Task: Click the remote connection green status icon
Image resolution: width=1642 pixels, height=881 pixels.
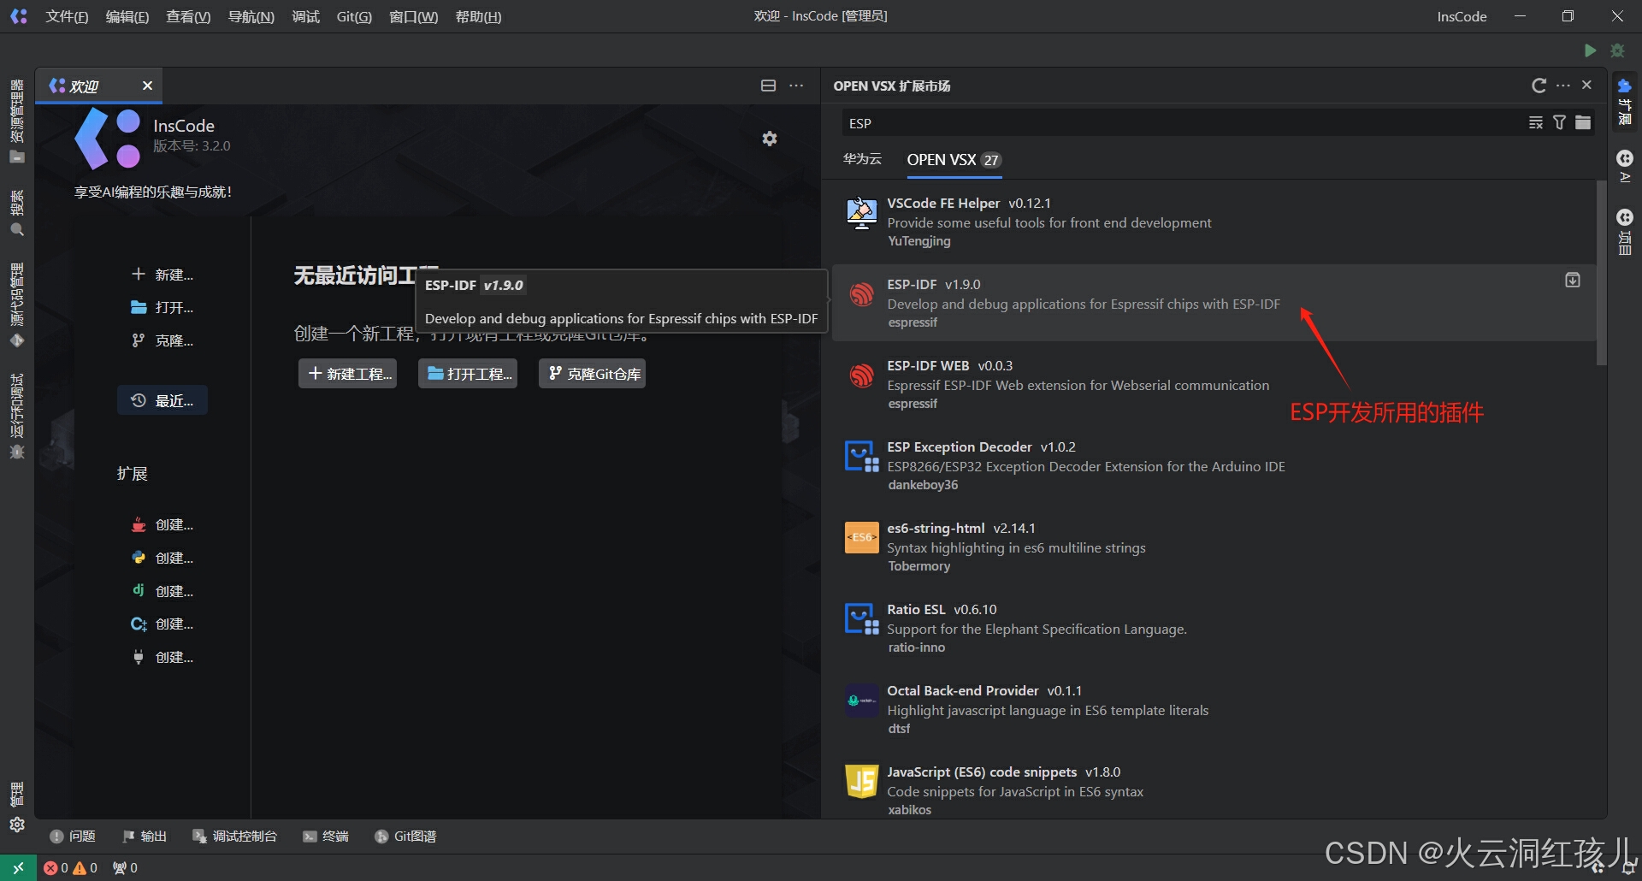Action: (18, 868)
